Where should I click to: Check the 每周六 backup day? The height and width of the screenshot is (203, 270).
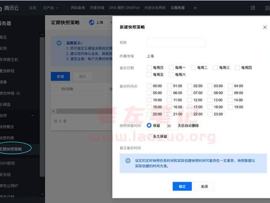click(171, 75)
